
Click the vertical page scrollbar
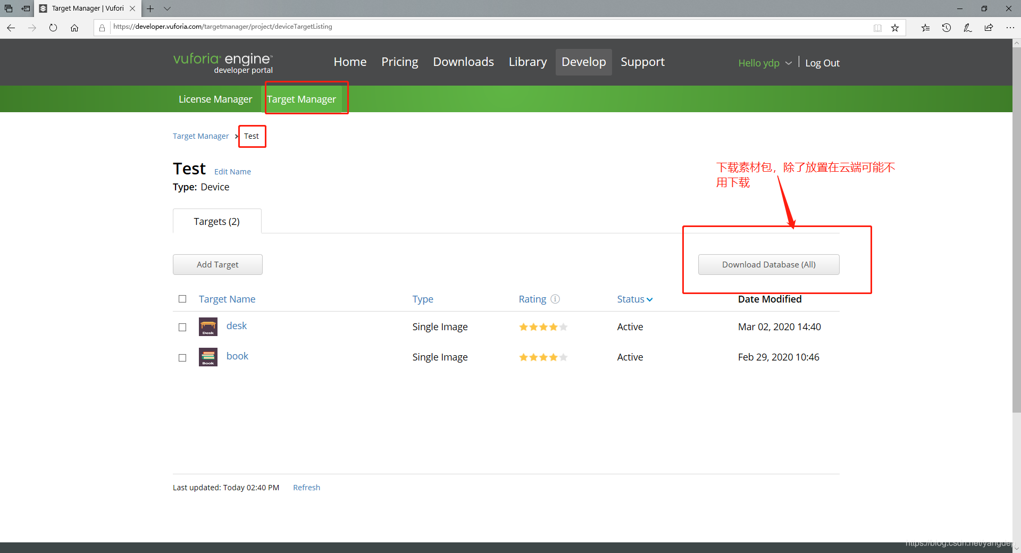(1016, 230)
